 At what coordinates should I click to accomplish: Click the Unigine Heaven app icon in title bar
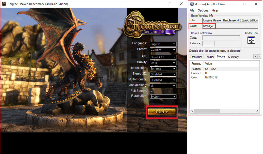pos(4,4)
